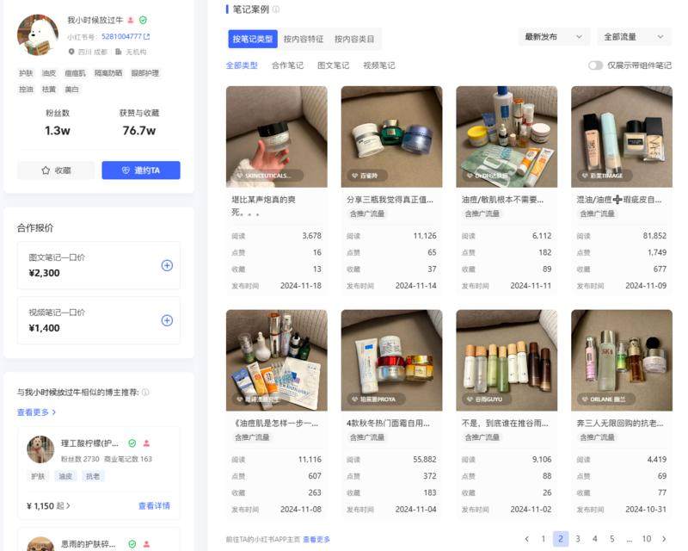The height and width of the screenshot is (551, 688).
Task: Open note thumbnail 不是，到底谁在推谷雨
Action: click(507, 361)
